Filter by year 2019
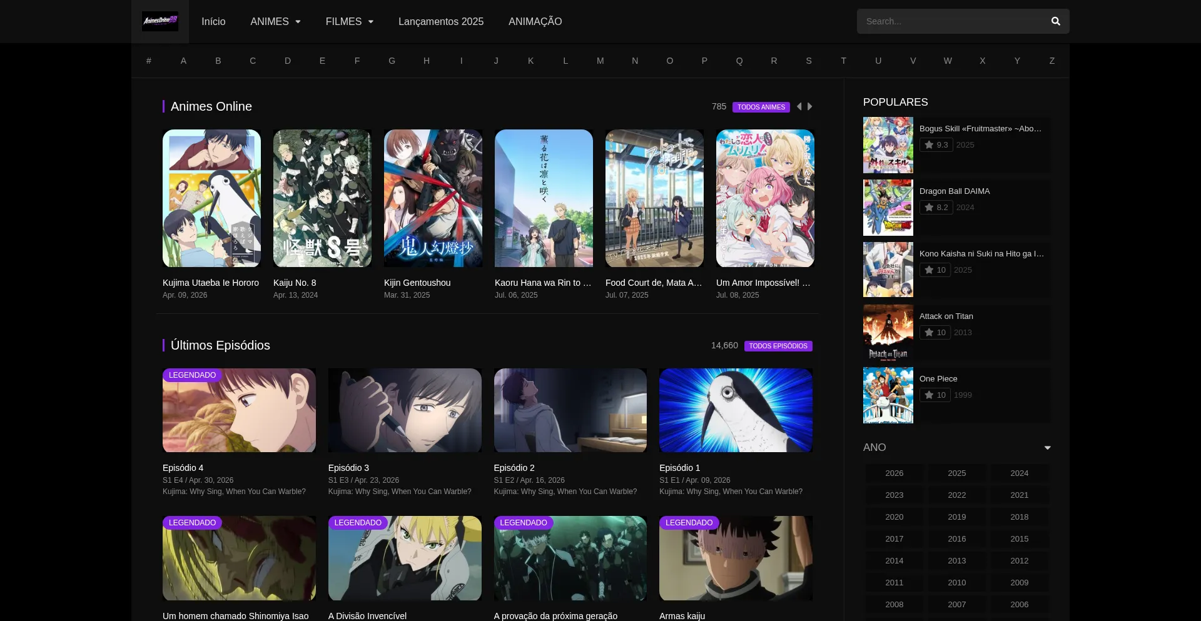The height and width of the screenshot is (621, 1201). tap(957, 517)
